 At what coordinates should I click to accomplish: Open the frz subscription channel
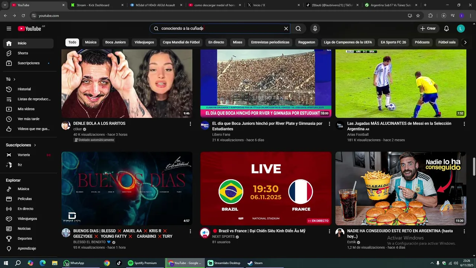pos(28,165)
